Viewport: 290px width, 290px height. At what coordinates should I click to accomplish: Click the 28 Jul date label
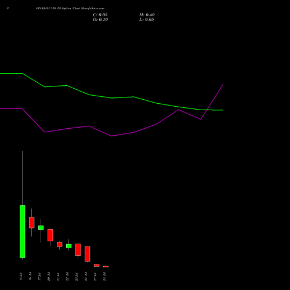tap(104, 277)
